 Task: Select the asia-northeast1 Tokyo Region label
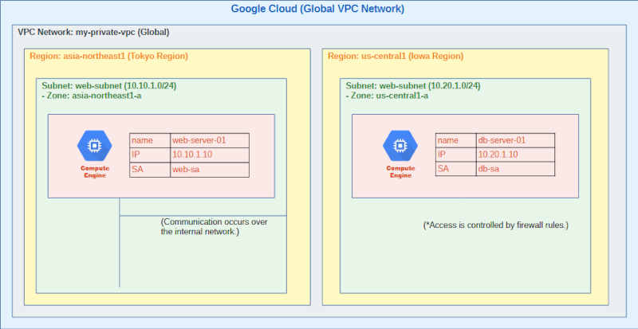pos(108,56)
